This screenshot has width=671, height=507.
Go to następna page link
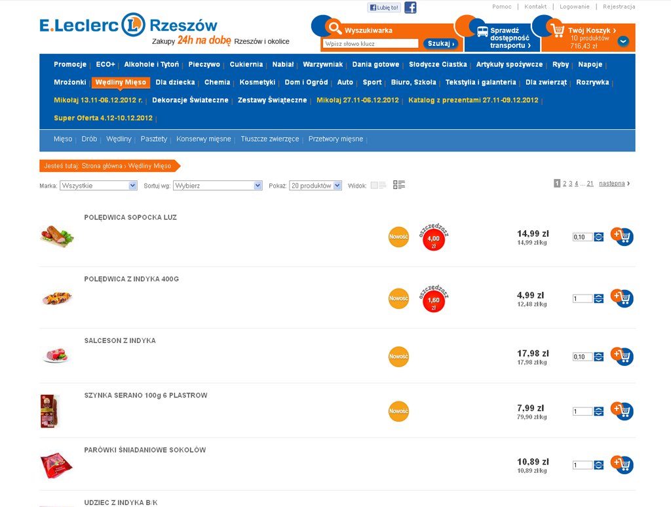click(612, 184)
